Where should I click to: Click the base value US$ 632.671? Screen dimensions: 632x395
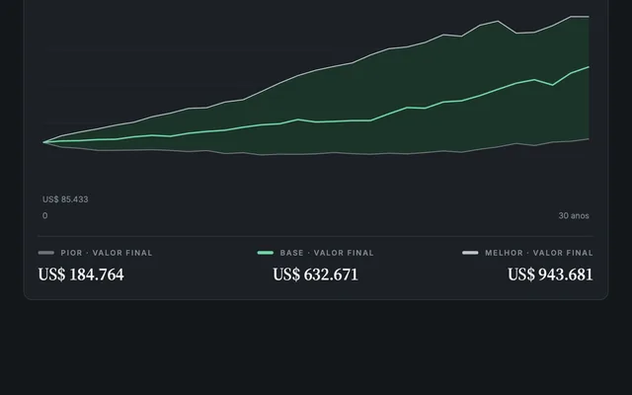click(316, 275)
